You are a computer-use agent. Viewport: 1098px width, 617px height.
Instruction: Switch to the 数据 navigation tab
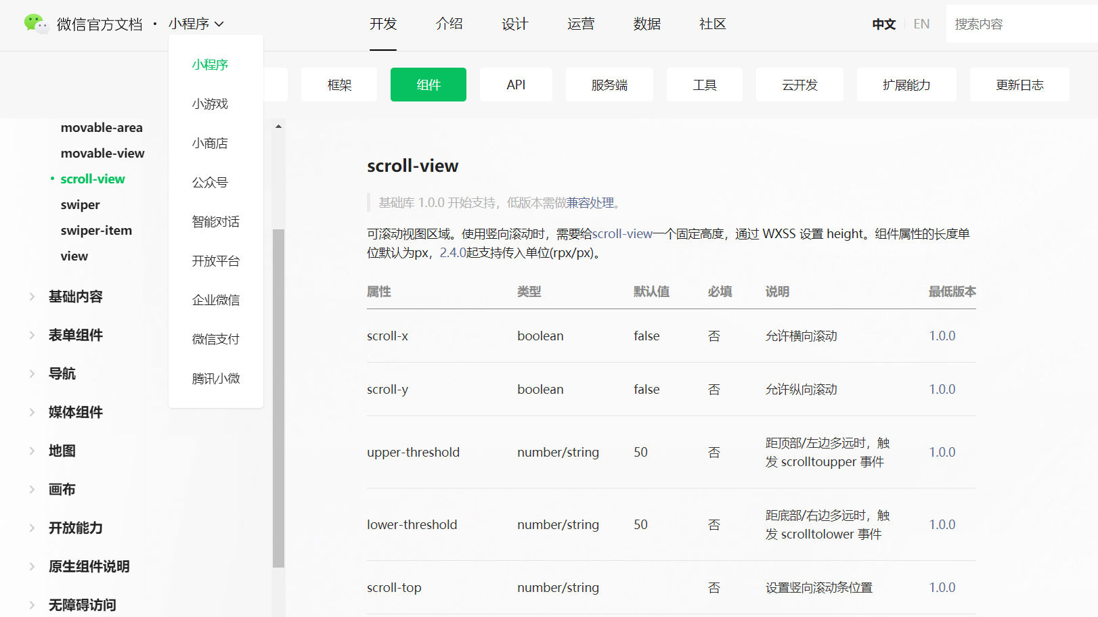(646, 24)
